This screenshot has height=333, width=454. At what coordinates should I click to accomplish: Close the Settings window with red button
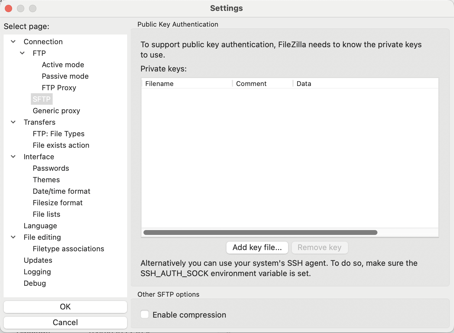tap(8, 8)
